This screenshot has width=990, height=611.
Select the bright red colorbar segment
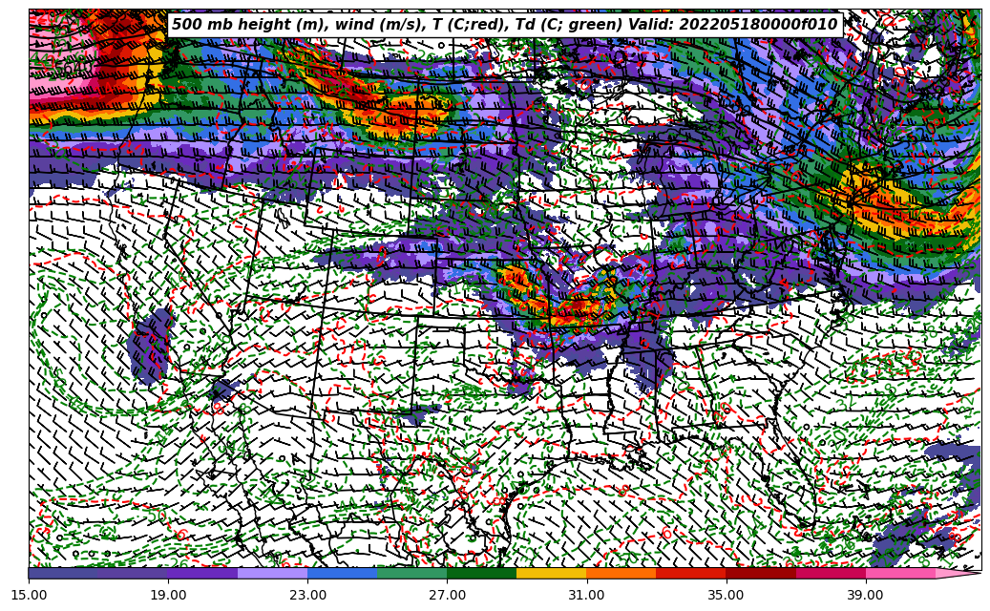pos(690,574)
